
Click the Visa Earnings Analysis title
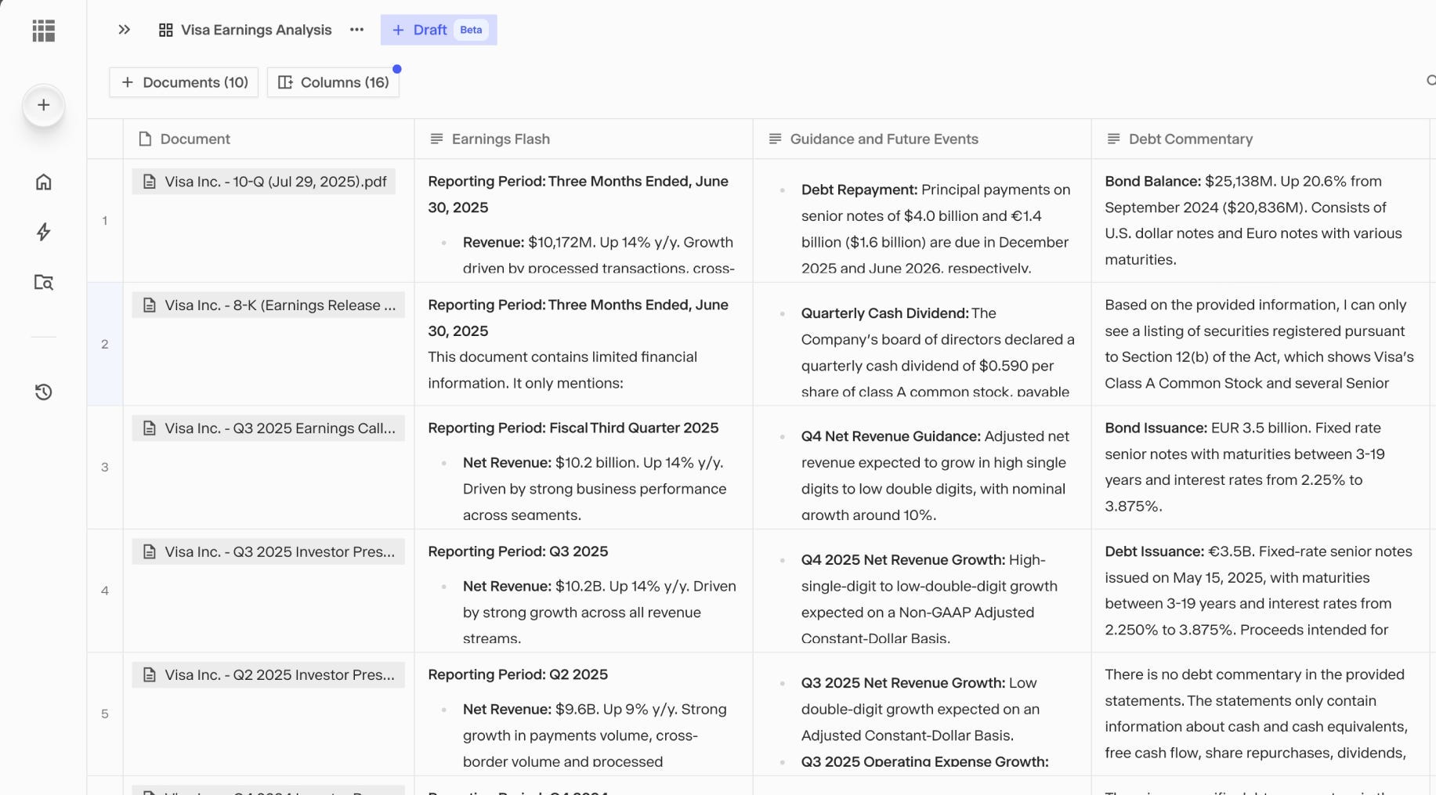[255, 30]
